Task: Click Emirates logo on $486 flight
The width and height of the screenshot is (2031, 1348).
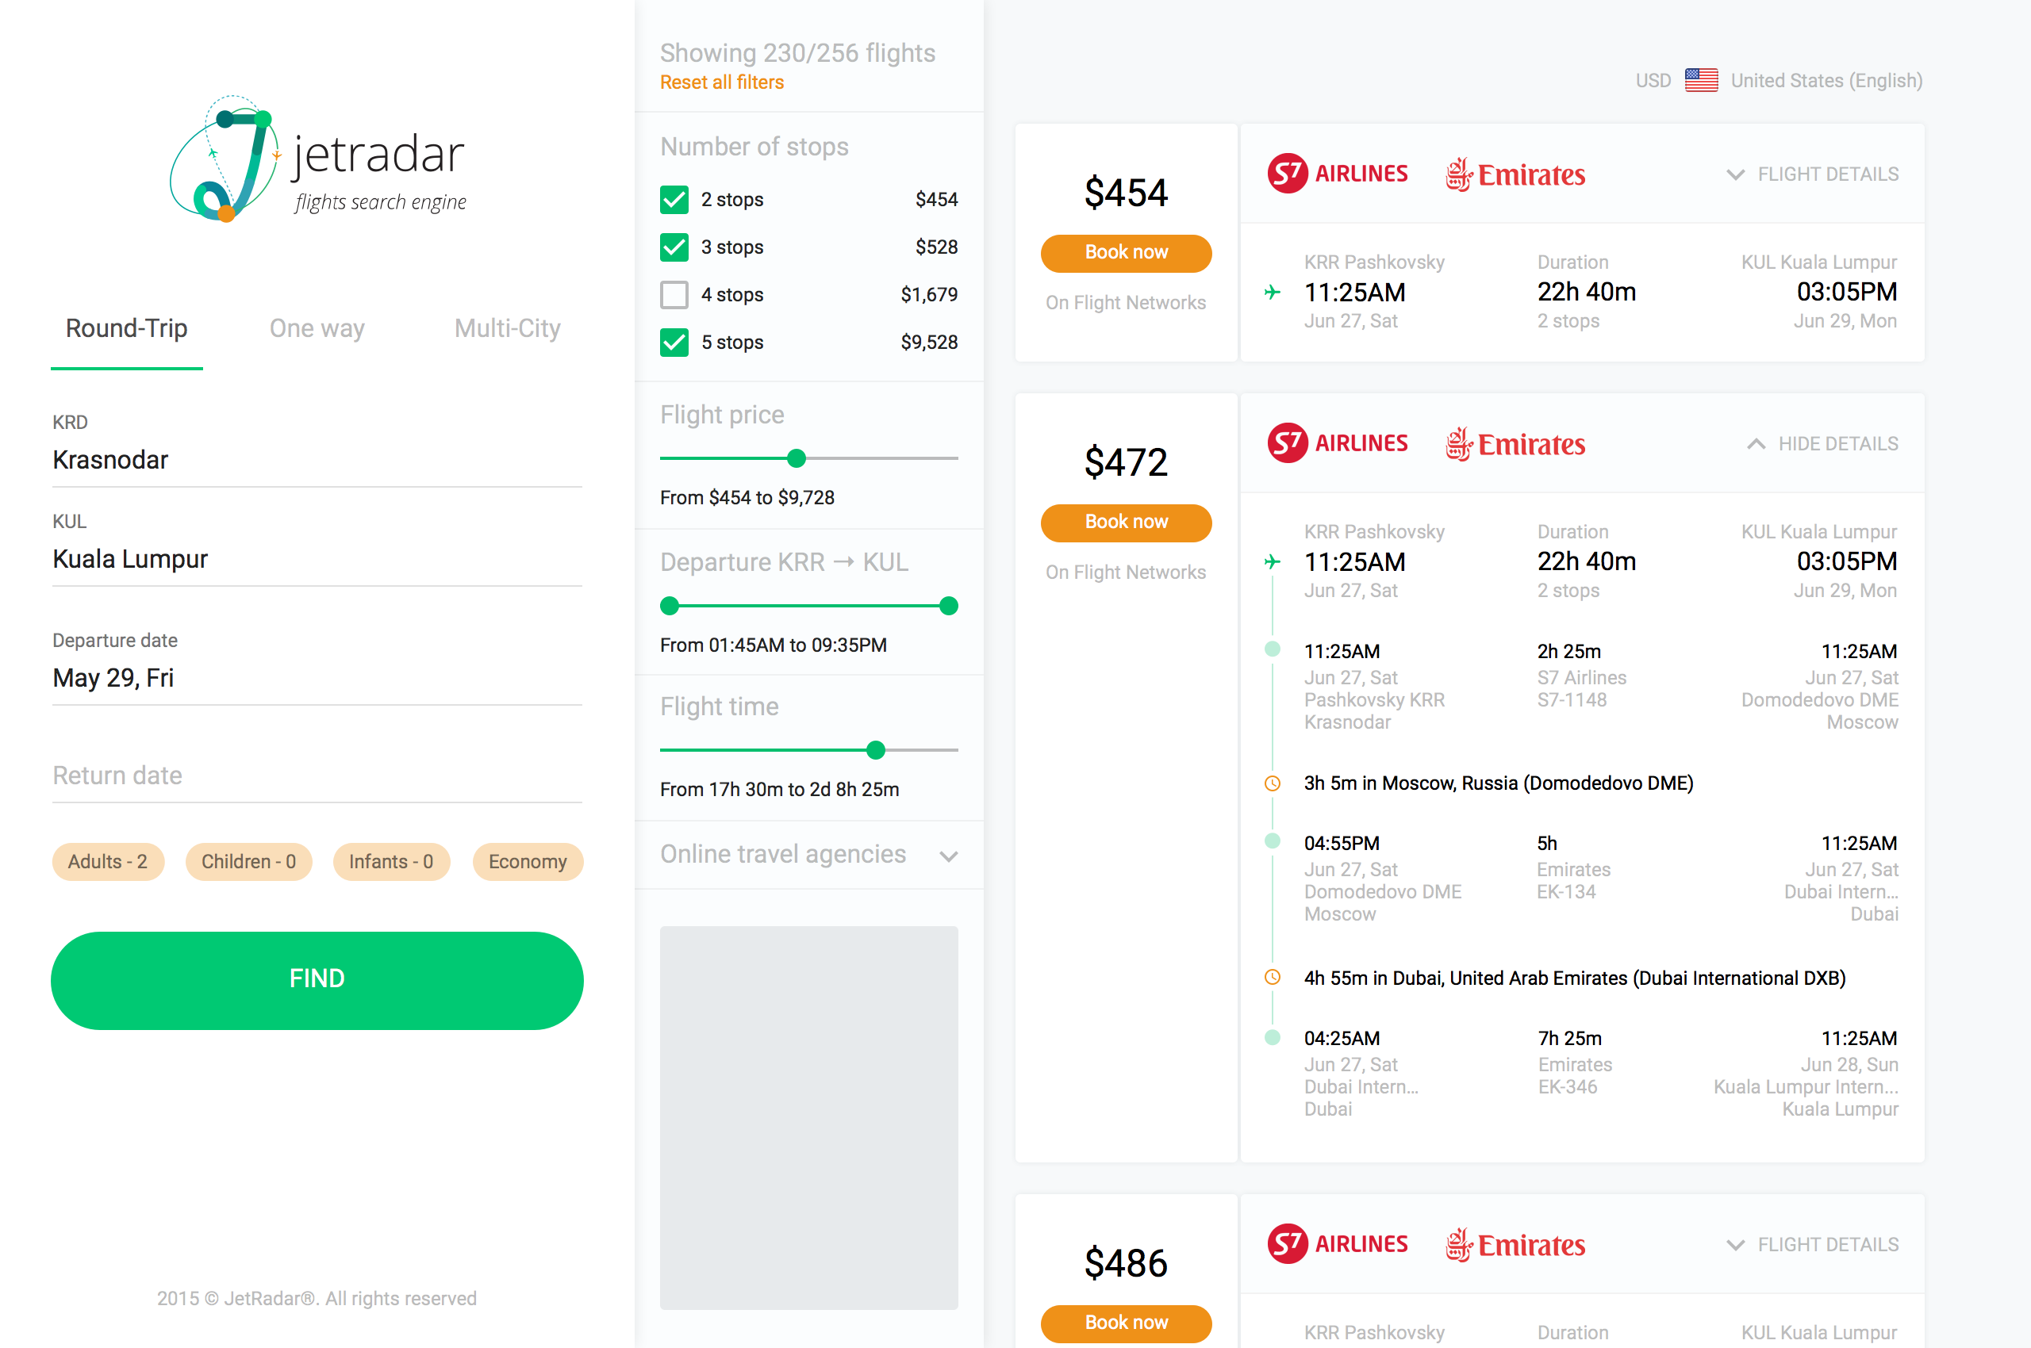Action: tap(1515, 1245)
